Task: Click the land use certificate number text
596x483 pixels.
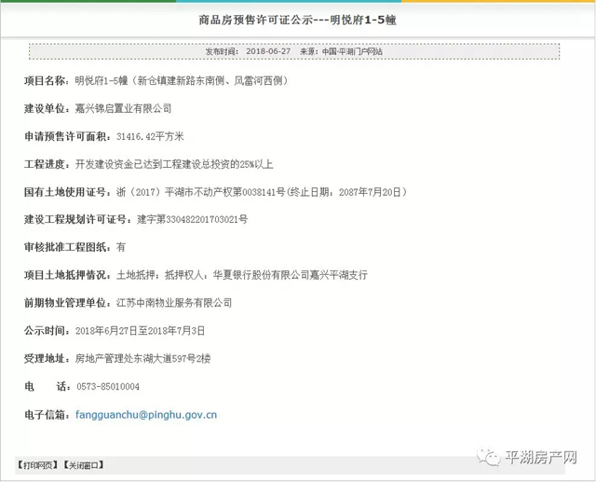Action: [245, 192]
